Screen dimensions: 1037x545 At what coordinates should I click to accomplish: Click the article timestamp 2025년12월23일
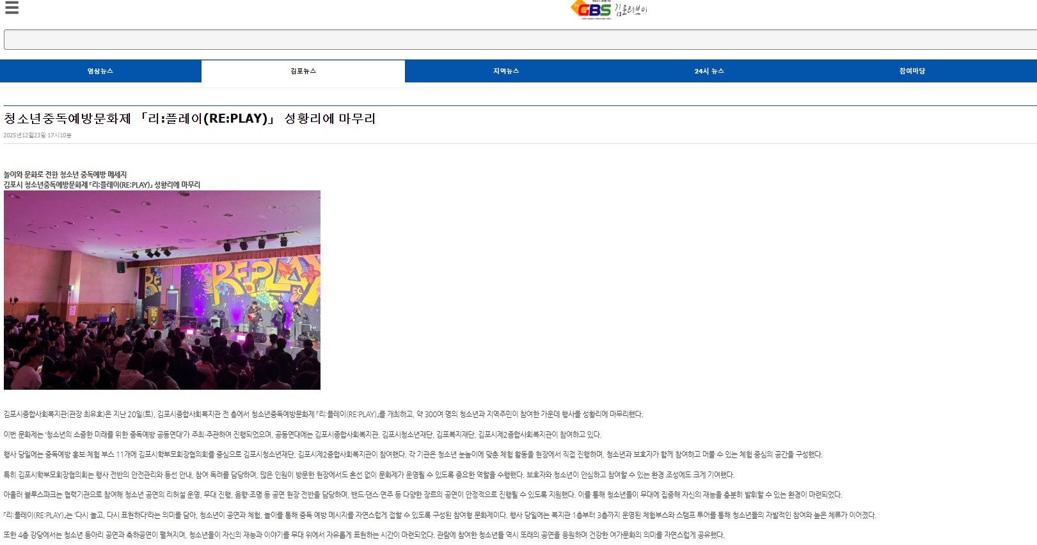click(38, 135)
